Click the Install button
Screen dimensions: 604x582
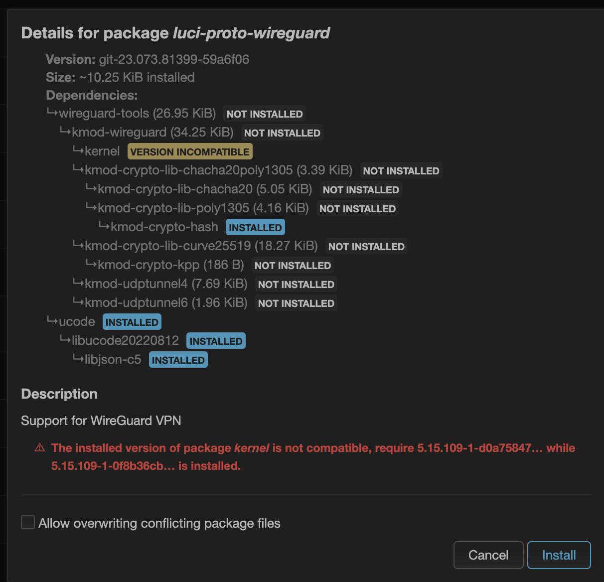pyautogui.click(x=559, y=555)
